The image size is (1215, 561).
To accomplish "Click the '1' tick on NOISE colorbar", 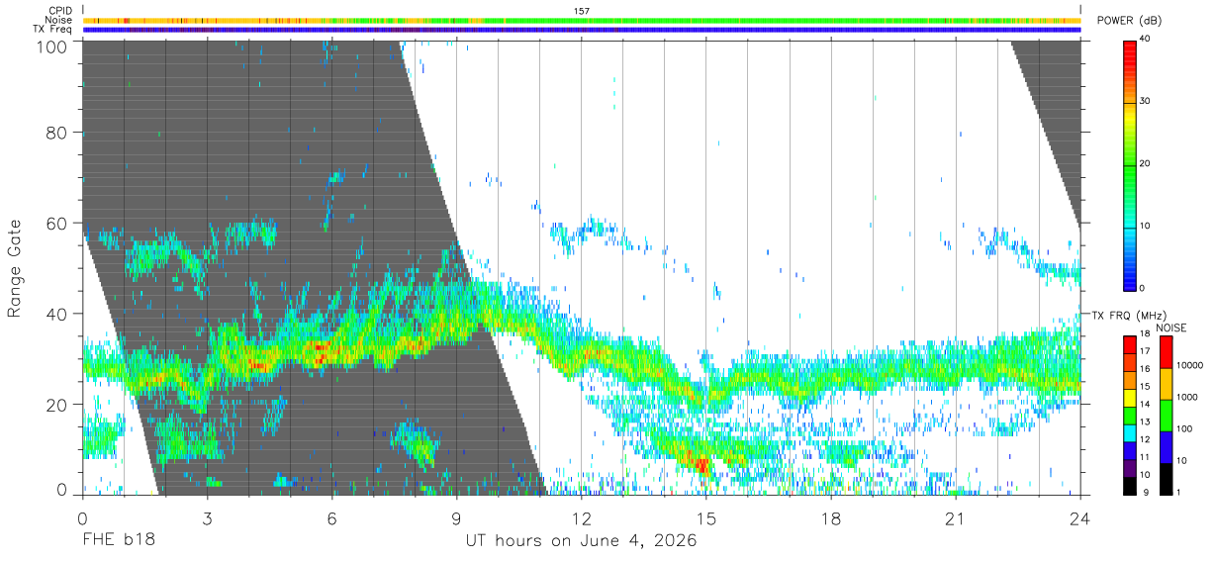I will (1176, 492).
